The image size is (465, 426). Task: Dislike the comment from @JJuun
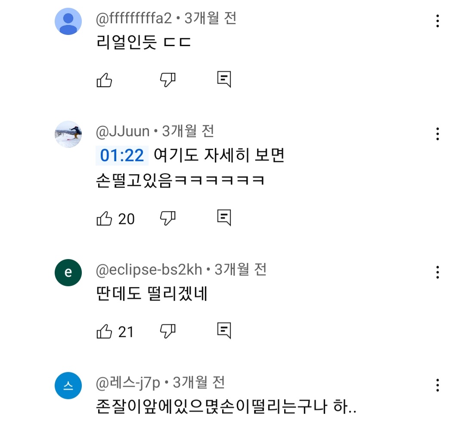point(167,219)
